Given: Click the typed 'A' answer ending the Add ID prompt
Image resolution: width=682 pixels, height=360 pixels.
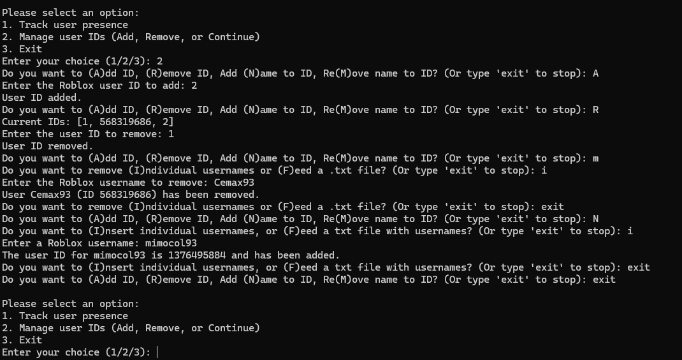Looking at the screenshot, I should coord(596,73).
